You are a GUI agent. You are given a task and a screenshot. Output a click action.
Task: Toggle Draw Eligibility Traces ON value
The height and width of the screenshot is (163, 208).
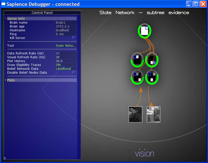tap(58, 65)
